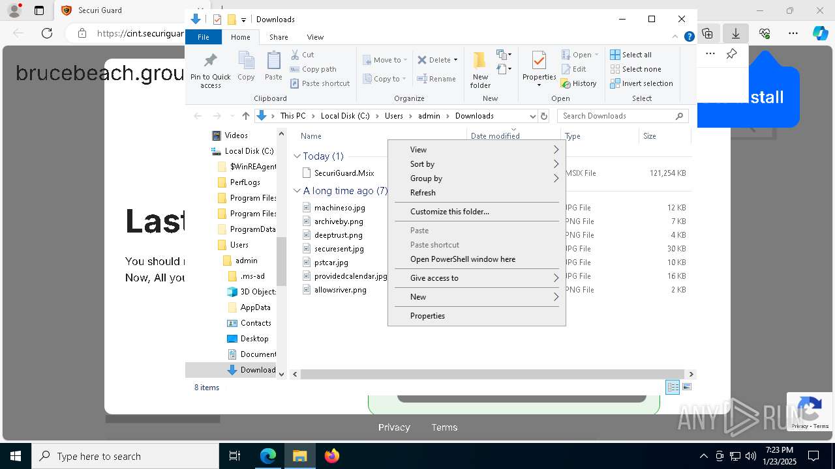The image size is (835, 469).
Task: Click Select all in ribbon
Action: [631, 55]
